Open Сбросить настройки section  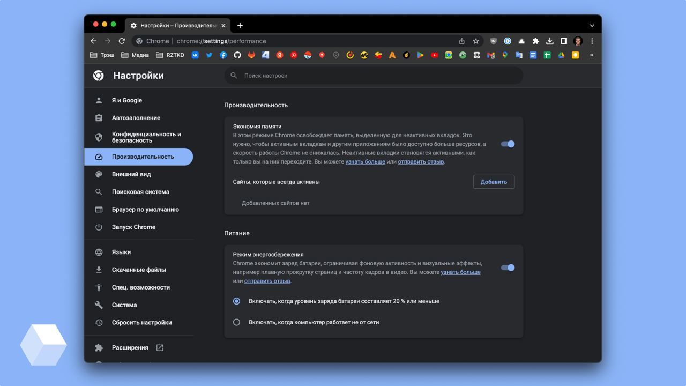click(x=138, y=323)
